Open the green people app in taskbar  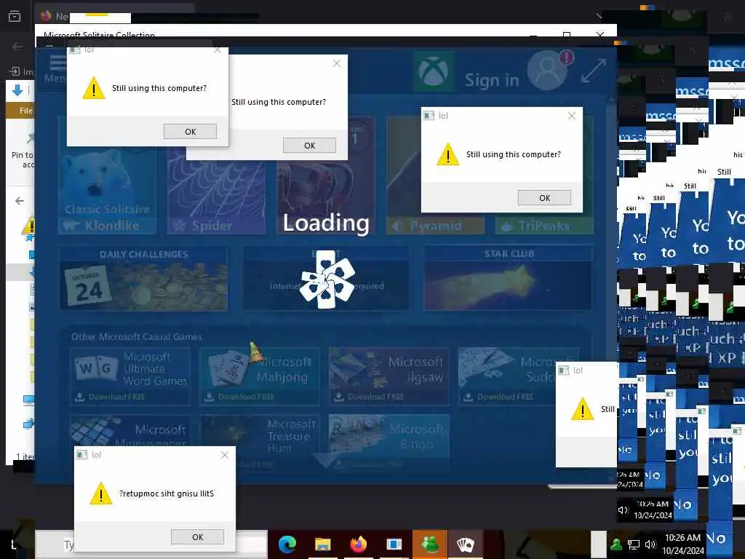pyautogui.click(x=429, y=544)
